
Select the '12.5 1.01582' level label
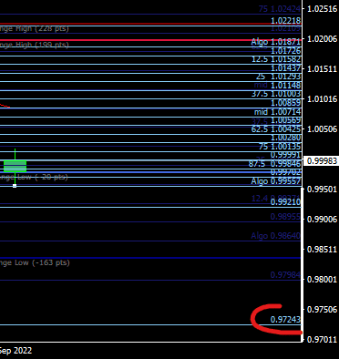tap(276, 59)
